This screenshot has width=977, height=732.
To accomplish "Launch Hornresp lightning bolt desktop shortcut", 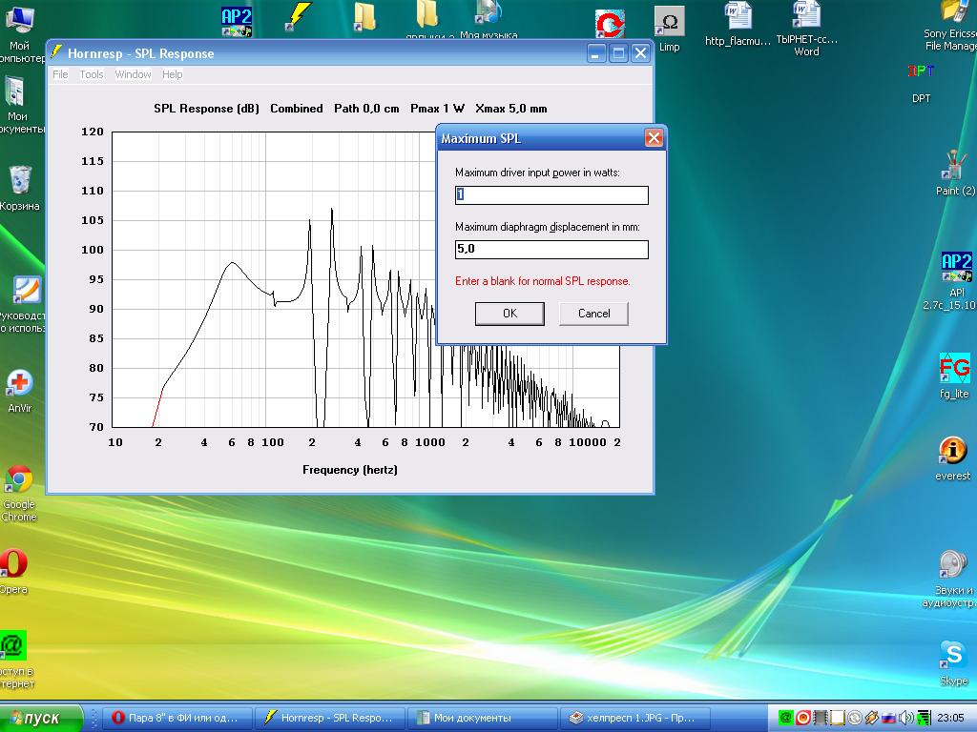I will (298, 16).
